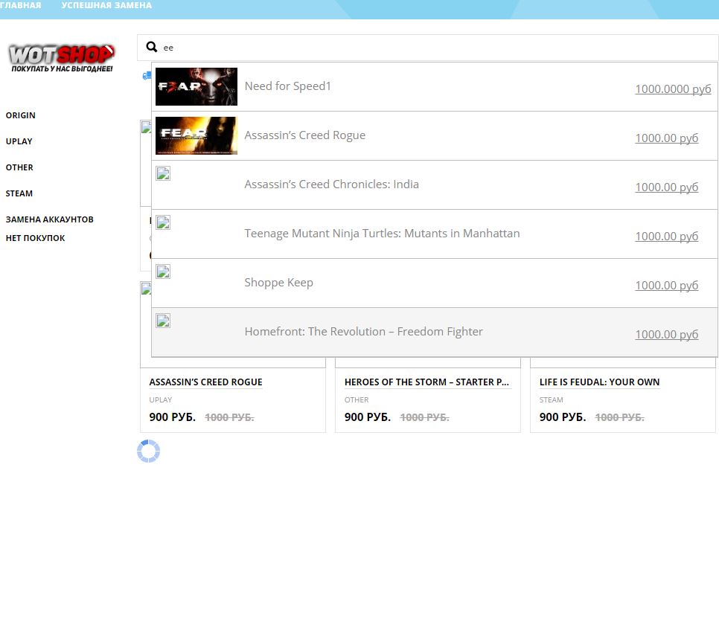This screenshot has height=636, width=719.
Task: Open ASSASSIN'S CREED ROGUE product card title
Action: pyautogui.click(x=206, y=382)
